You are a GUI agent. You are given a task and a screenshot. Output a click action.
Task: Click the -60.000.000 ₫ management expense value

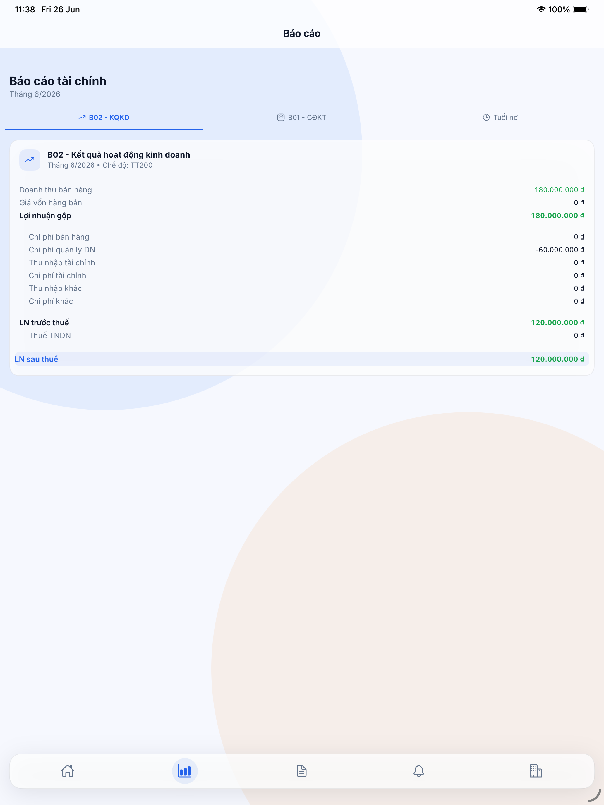coord(560,250)
